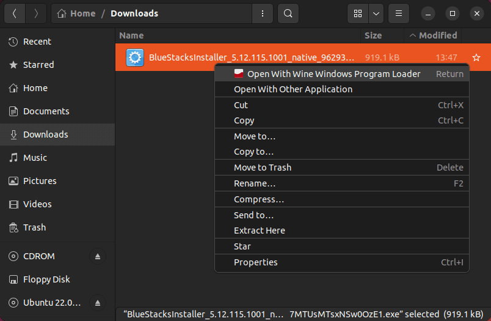Select Move to Trash
The height and width of the screenshot is (321, 491).
click(342, 168)
